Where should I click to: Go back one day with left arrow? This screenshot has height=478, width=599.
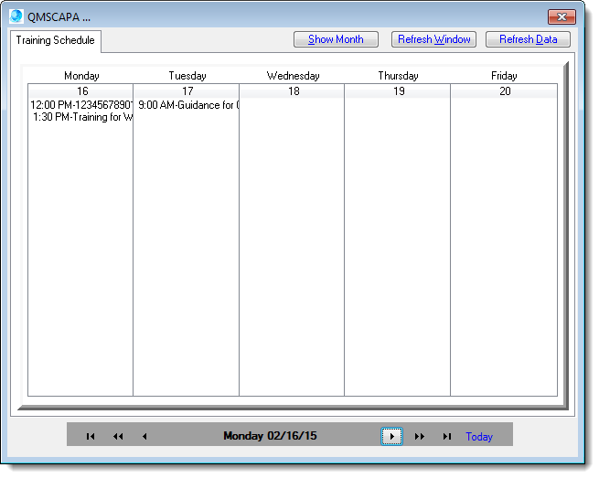(x=144, y=437)
